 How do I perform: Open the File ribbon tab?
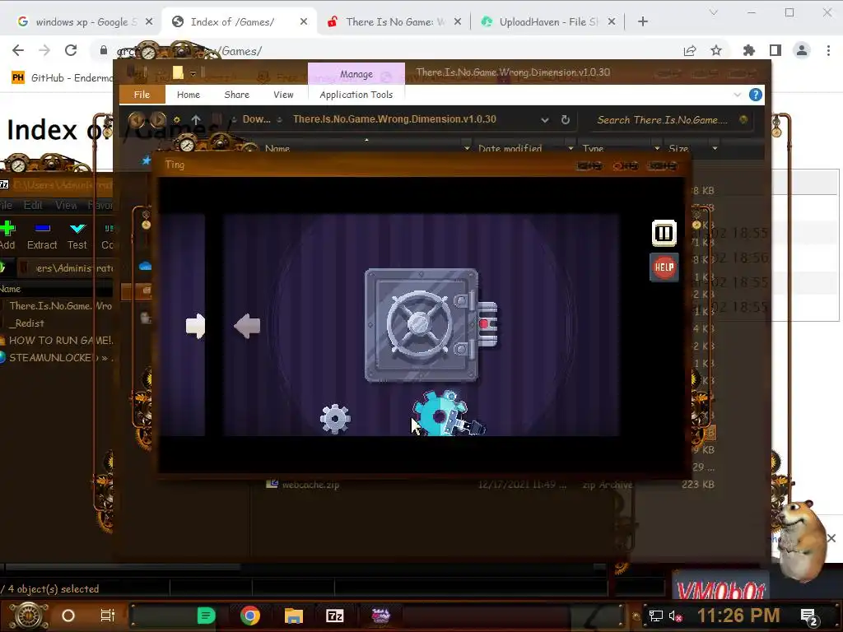[142, 95]
